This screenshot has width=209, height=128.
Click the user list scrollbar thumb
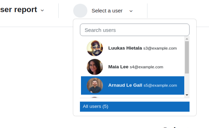[187, 57]
